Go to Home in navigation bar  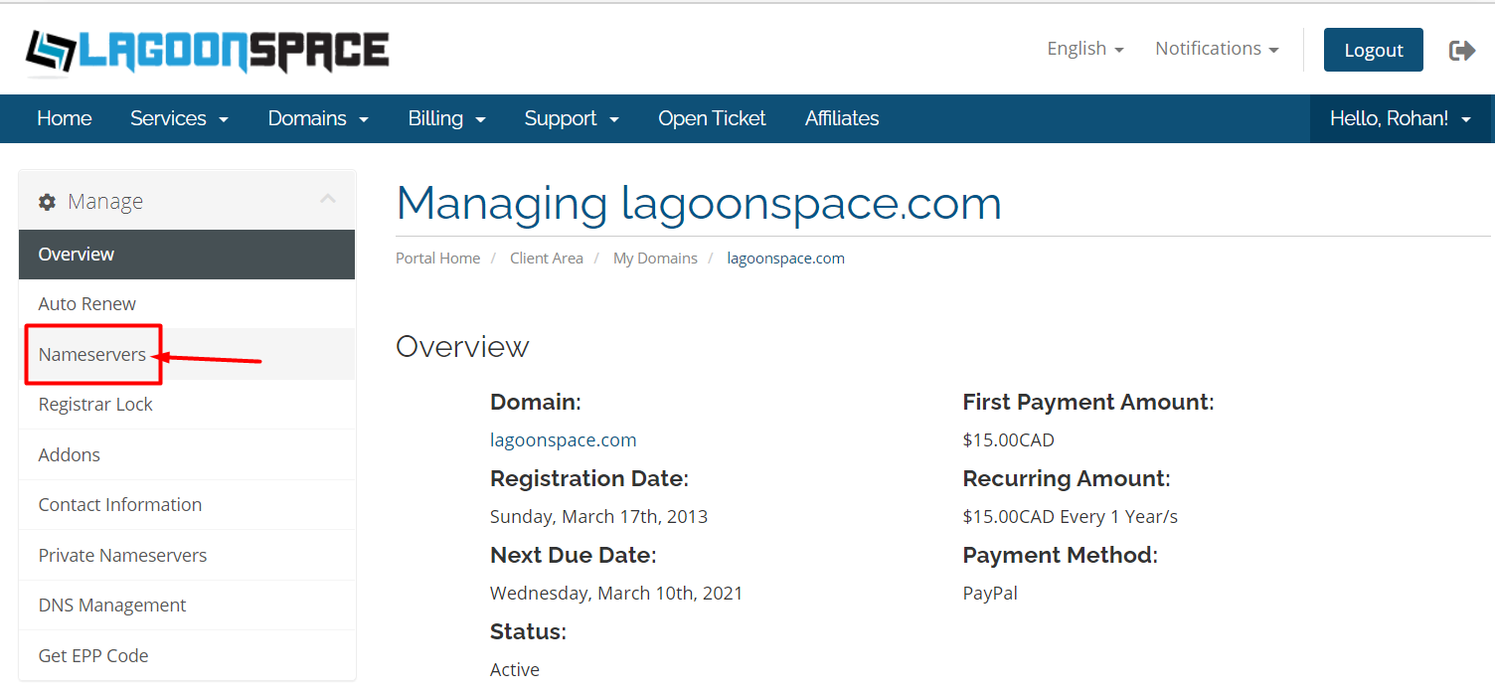coord(64,118)
